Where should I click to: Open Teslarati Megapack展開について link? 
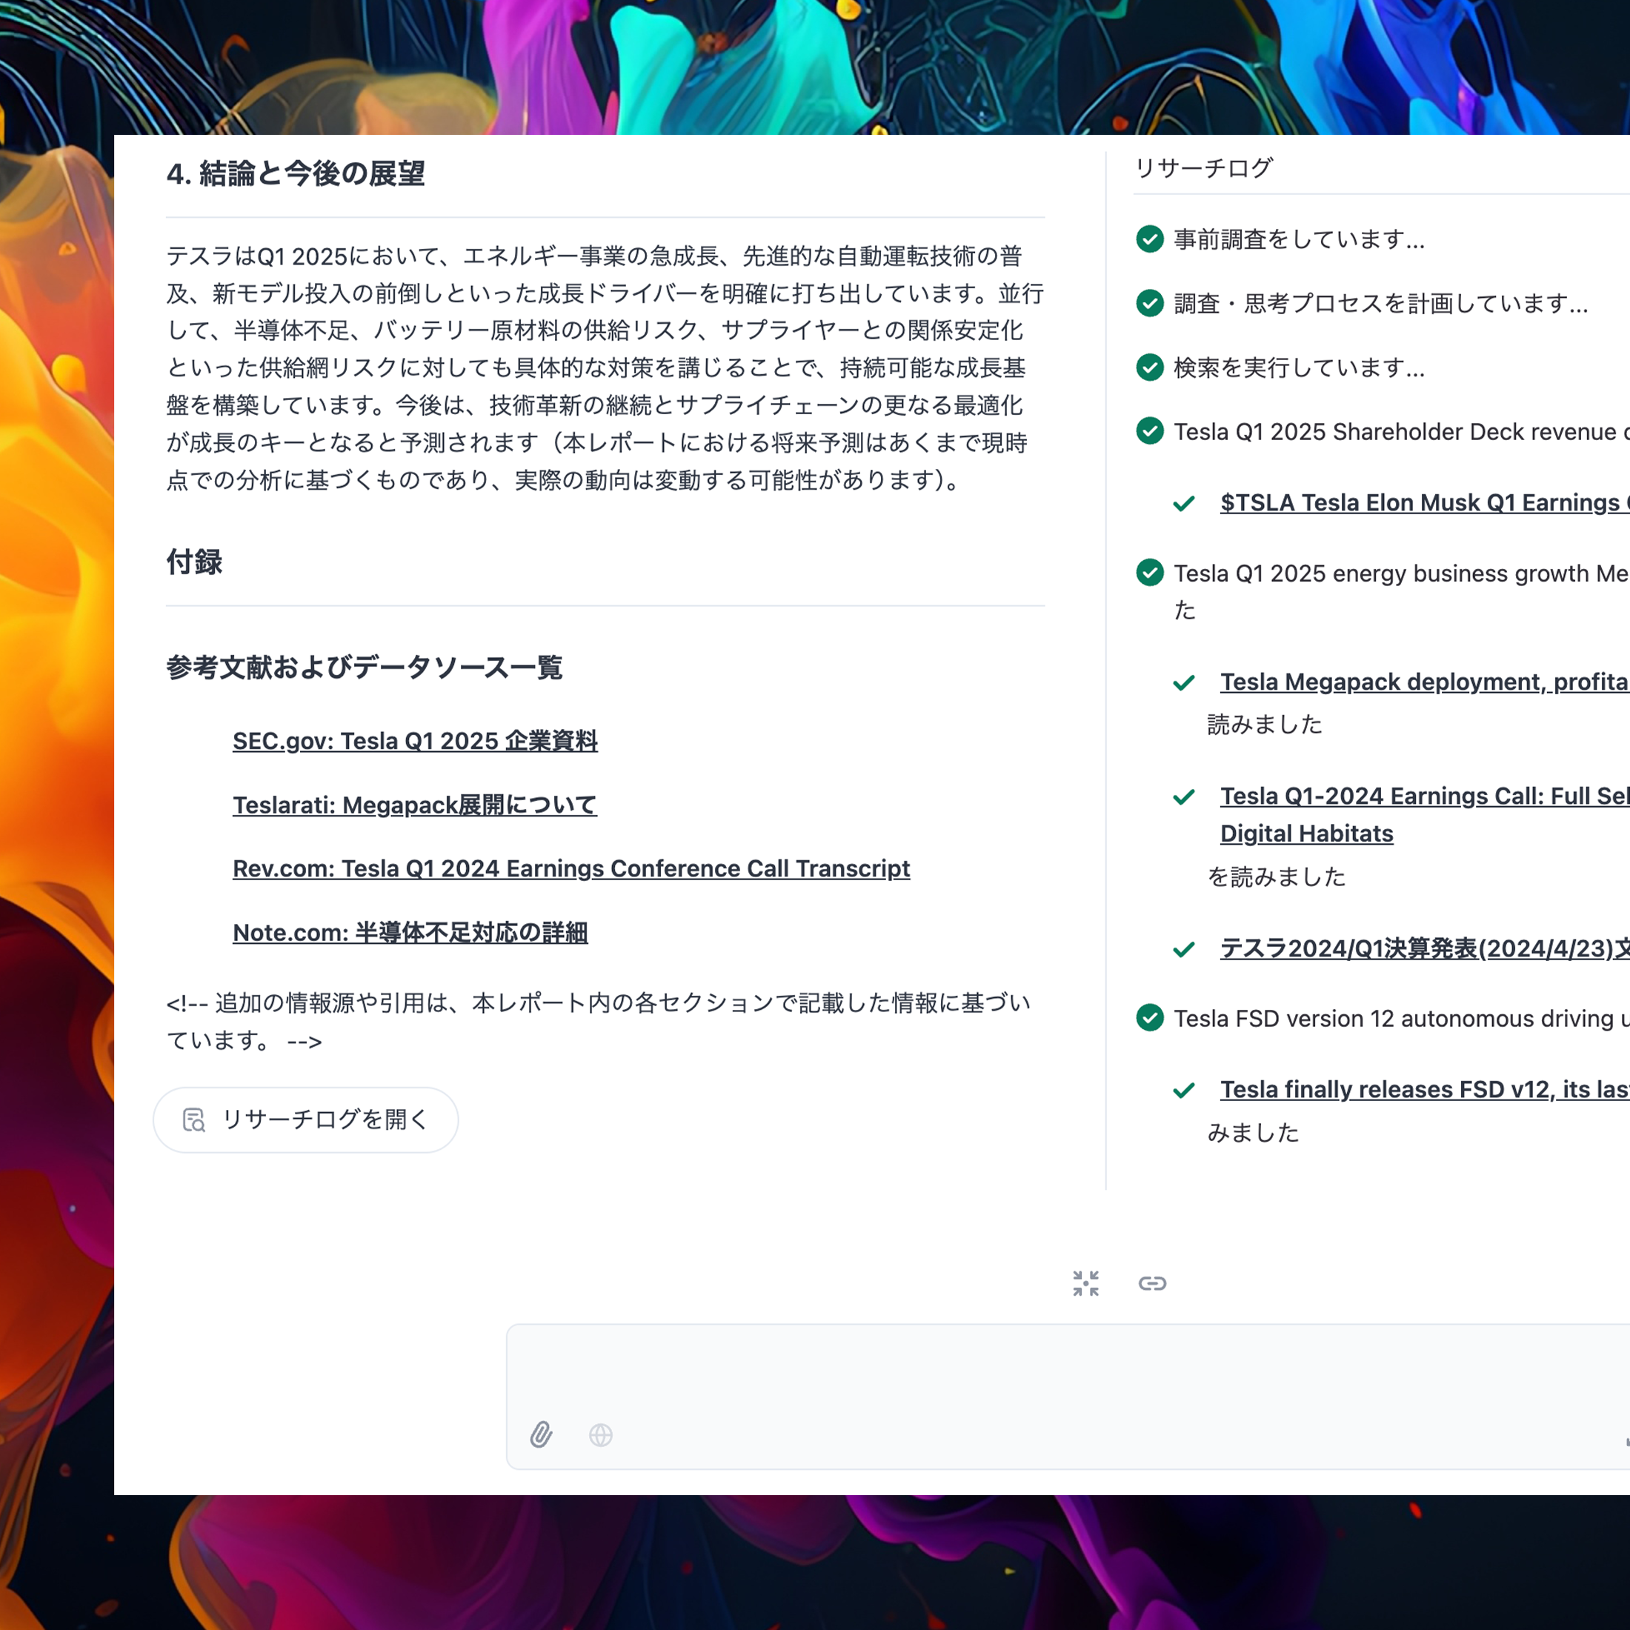pos(414,805)
